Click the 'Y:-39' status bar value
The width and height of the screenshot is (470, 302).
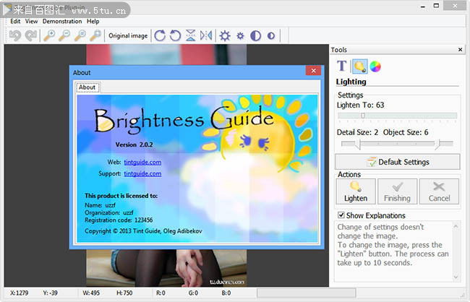[51, 293]
